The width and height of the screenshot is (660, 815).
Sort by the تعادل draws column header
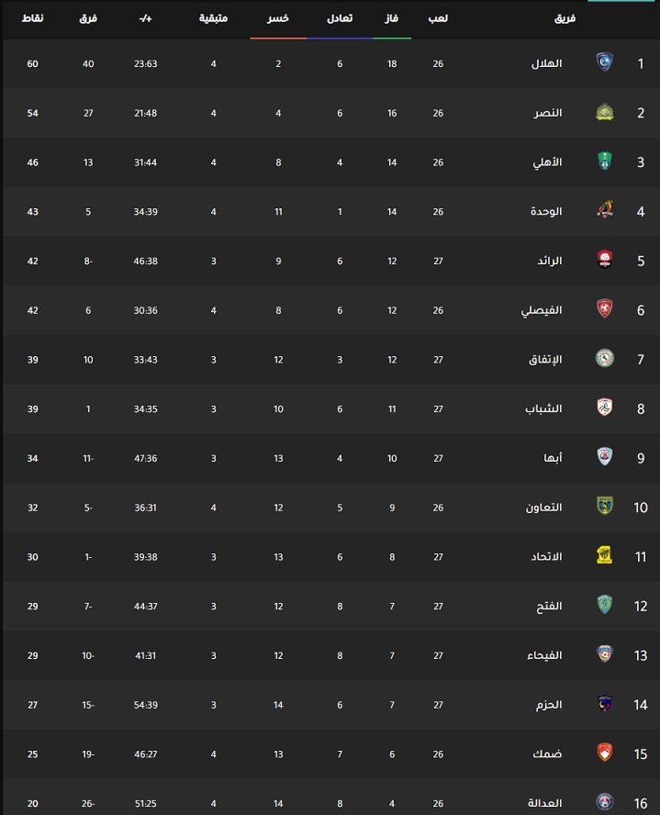tap(340, 18)
